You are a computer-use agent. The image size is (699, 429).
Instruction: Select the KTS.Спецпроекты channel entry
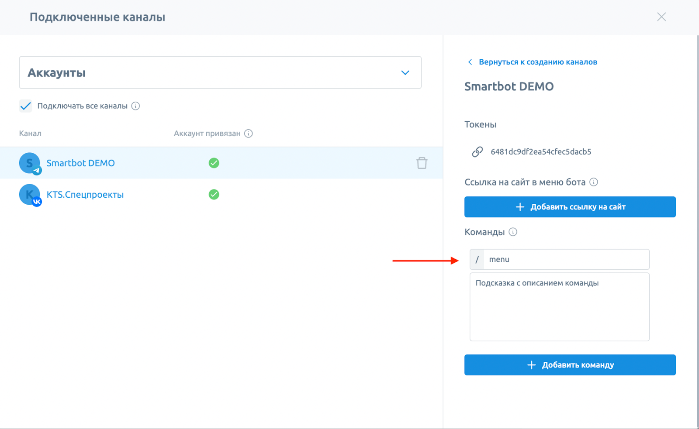85,194
